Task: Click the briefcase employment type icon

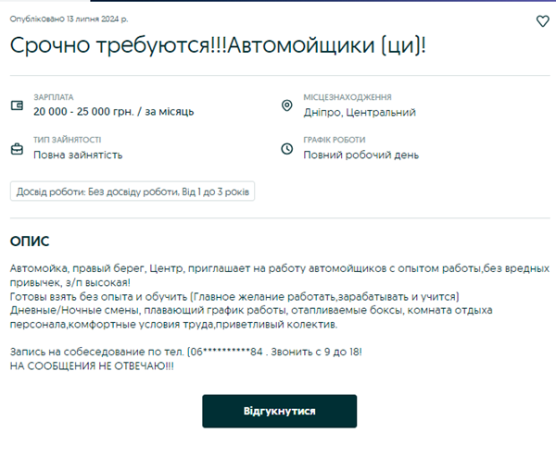Action: (17, 148)
